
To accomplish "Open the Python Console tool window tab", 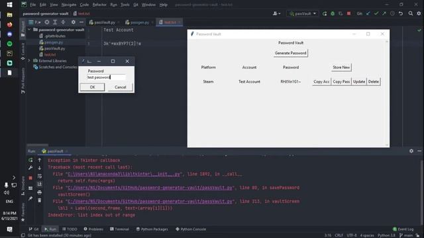I will click(x=191, y=229).
